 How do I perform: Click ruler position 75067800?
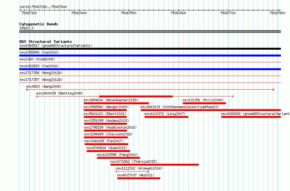click(x=277, y=13)
